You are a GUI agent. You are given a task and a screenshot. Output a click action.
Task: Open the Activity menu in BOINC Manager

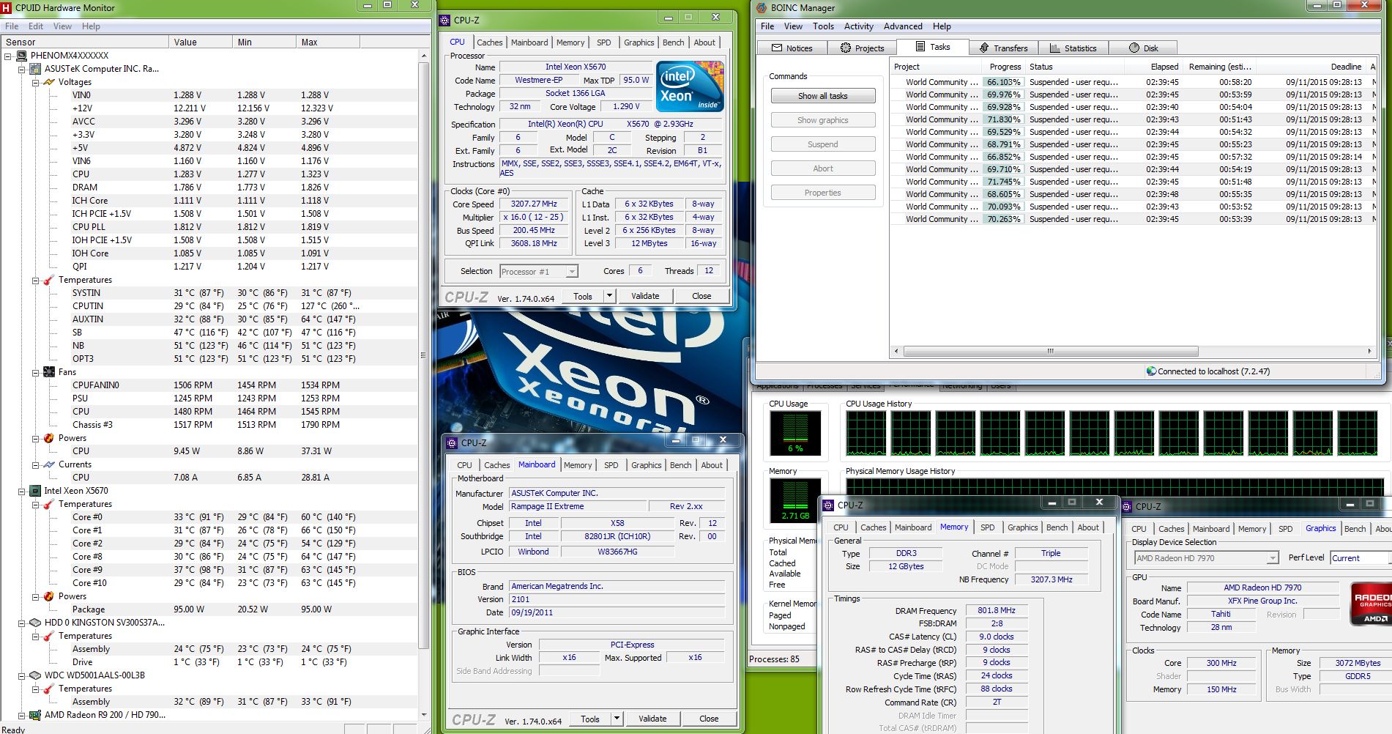pos(858,26)
